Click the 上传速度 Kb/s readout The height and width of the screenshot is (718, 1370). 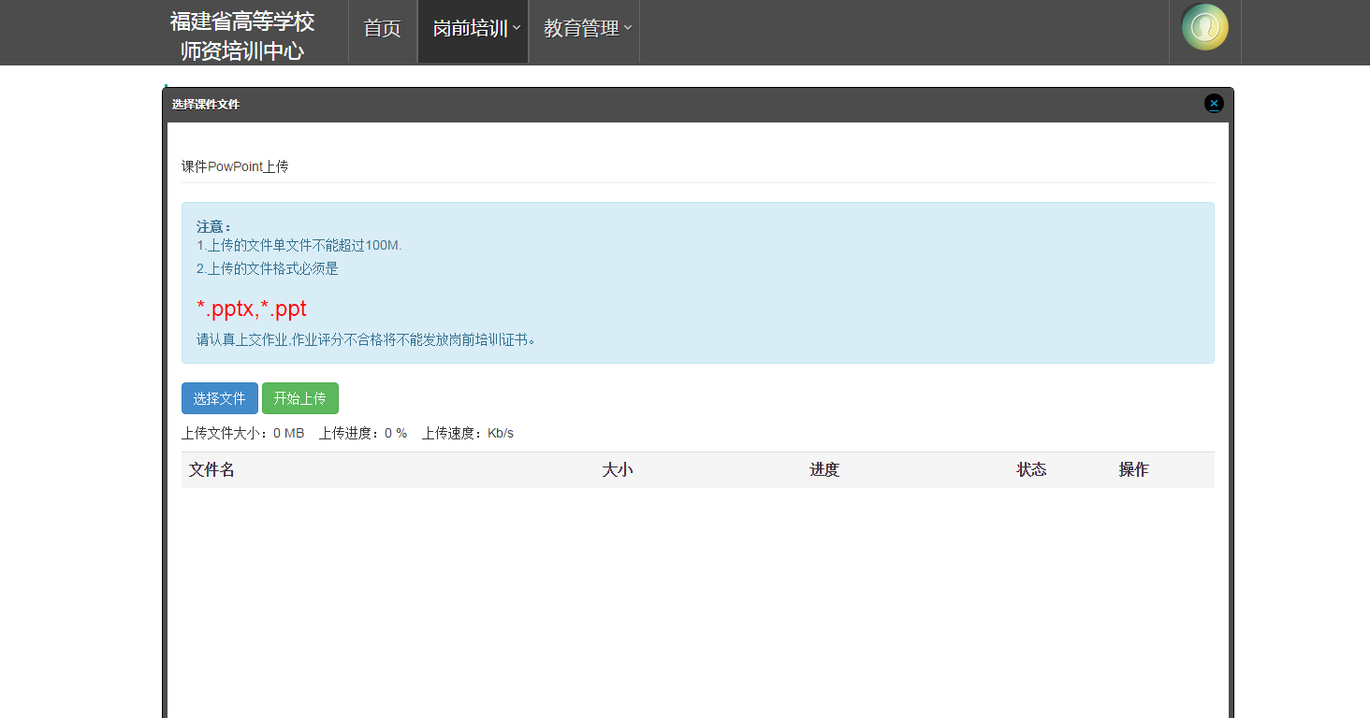(x=467, y=434)
